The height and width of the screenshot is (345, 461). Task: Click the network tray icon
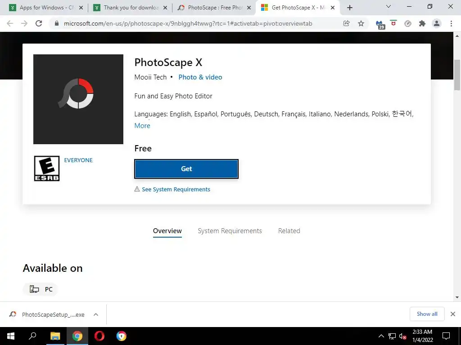point(392,336)
